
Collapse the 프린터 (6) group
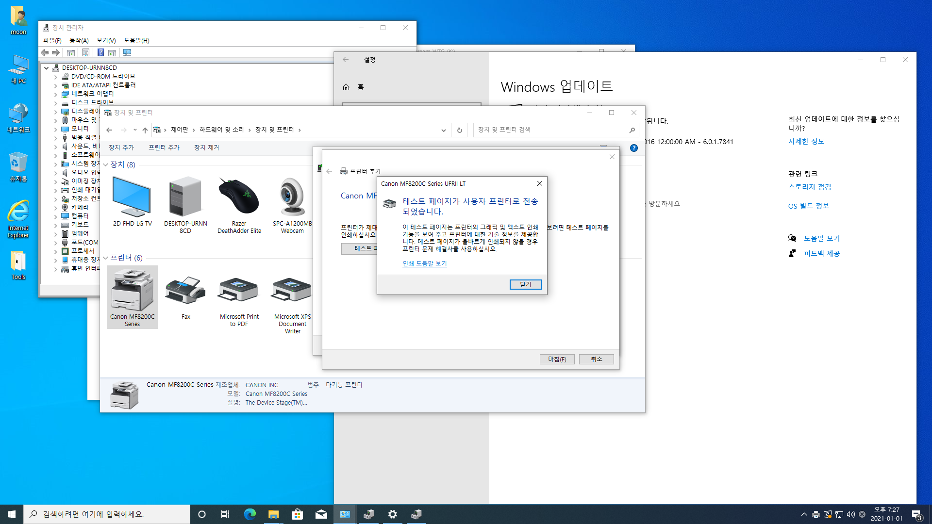coord(105,258)
